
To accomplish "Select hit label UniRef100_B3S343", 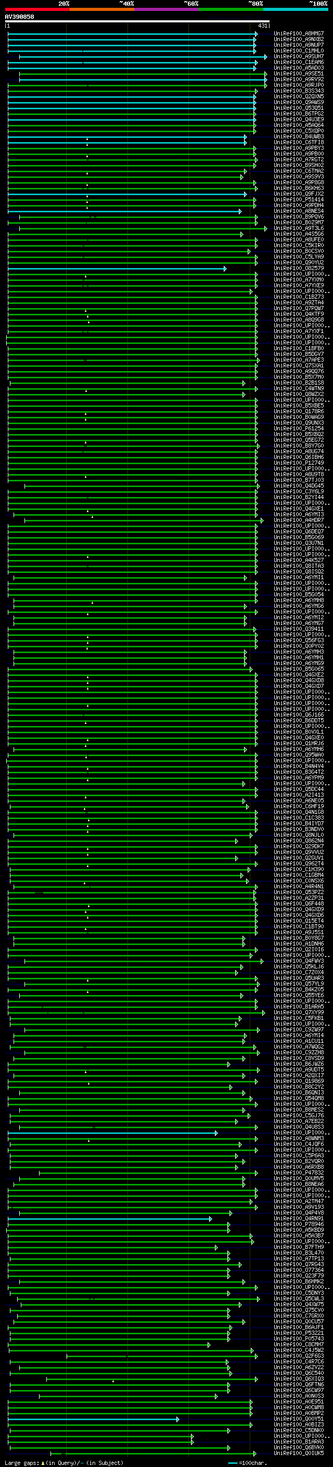I will click(298, 91).
